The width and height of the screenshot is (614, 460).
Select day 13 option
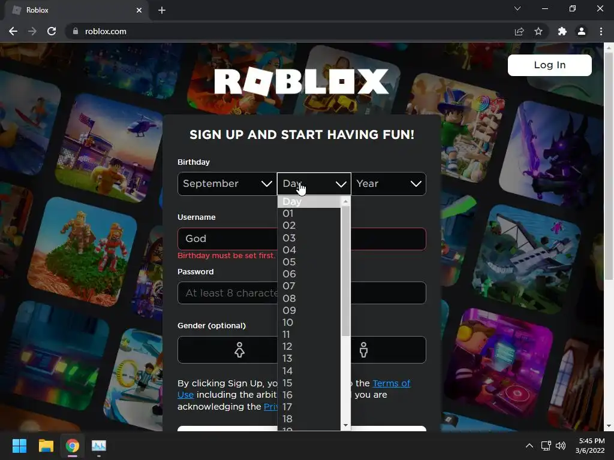coord(309,359)
